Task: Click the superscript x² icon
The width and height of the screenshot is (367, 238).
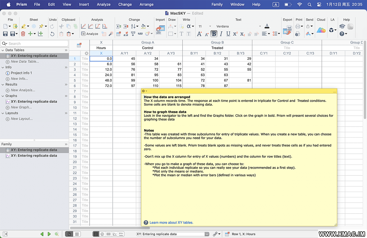Action: 235,34
